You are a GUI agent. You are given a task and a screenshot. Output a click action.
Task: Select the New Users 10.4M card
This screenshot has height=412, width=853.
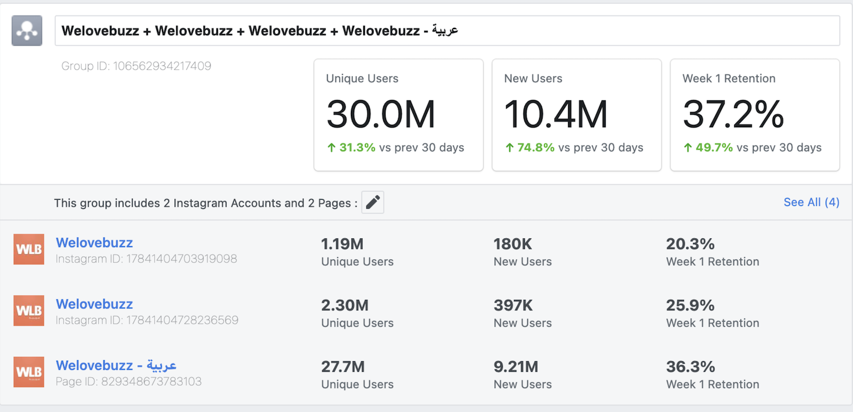[577, 115]
